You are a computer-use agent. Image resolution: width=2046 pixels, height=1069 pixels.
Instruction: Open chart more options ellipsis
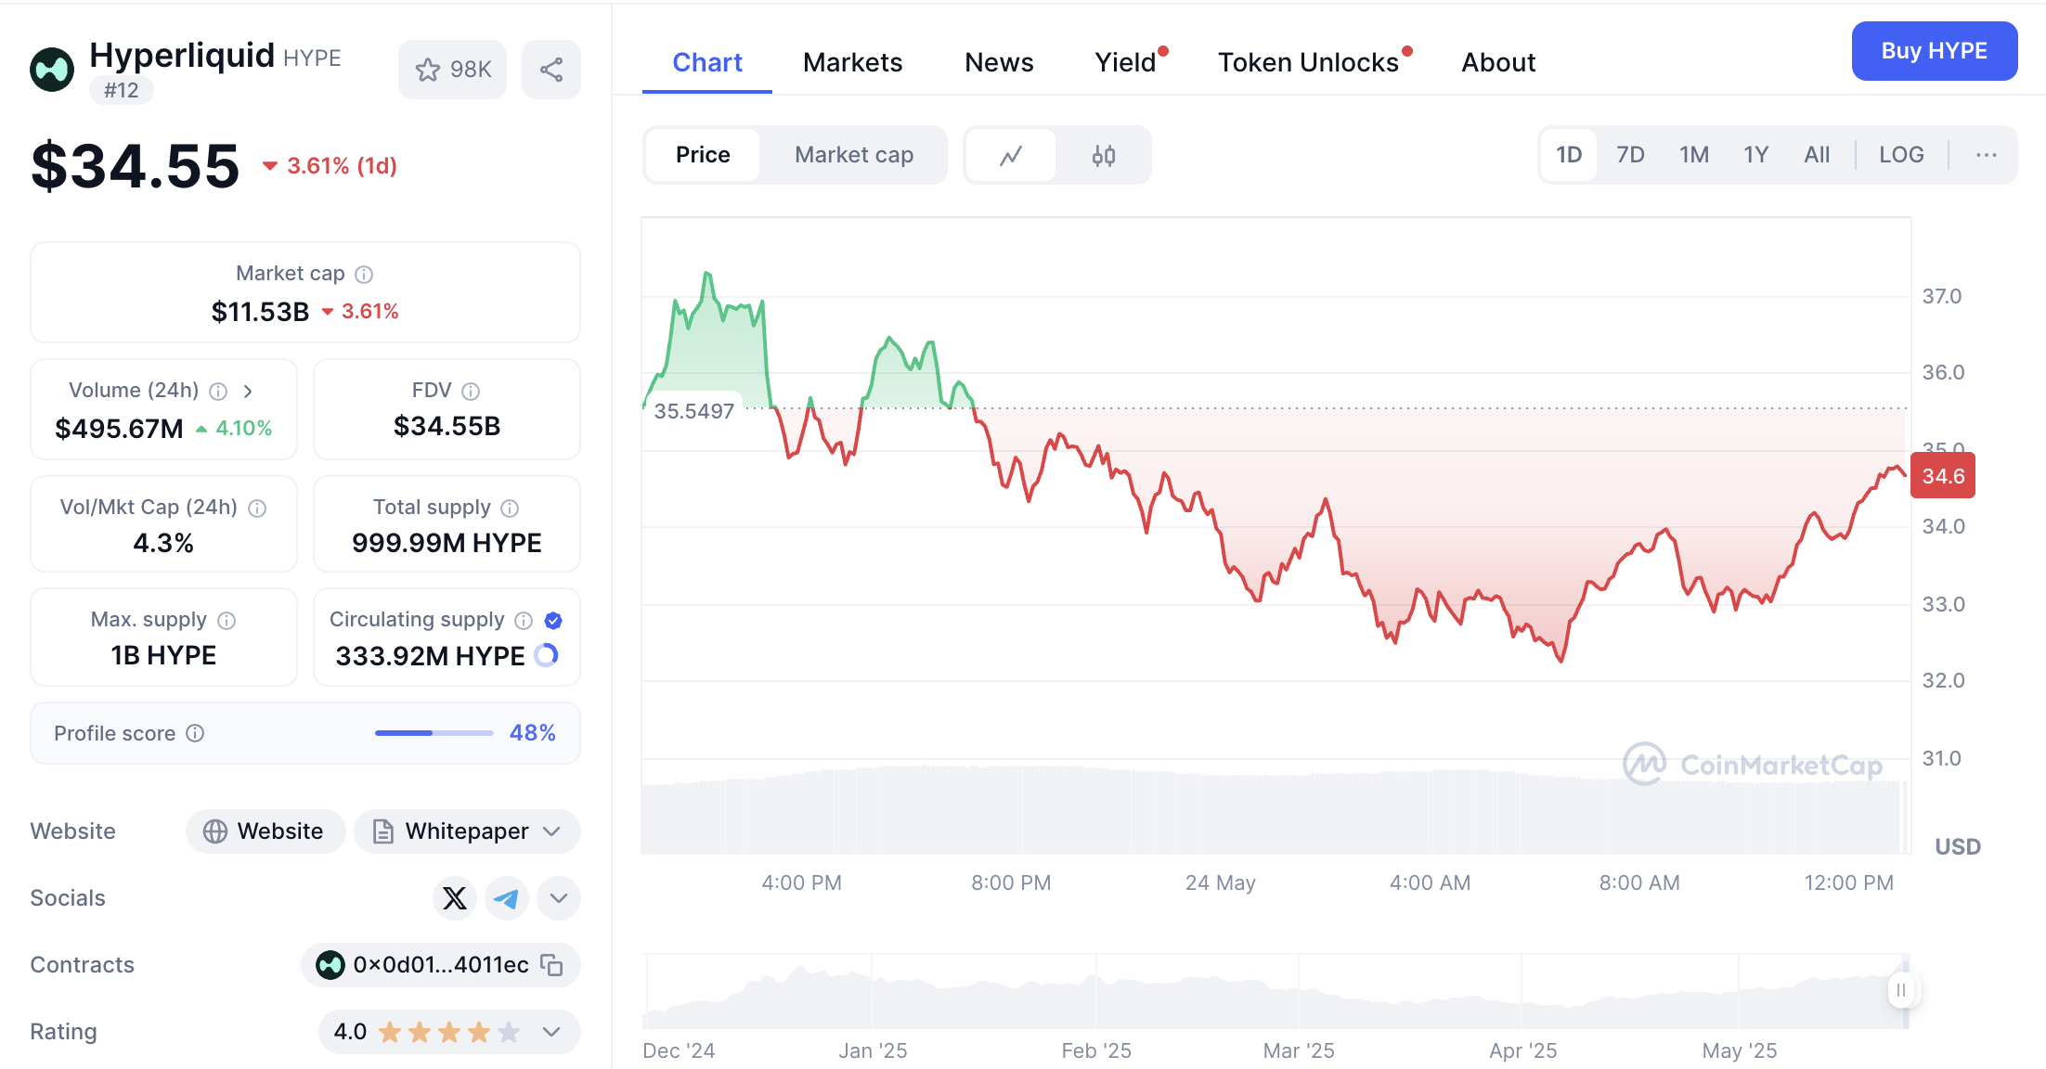[1987, 155]
